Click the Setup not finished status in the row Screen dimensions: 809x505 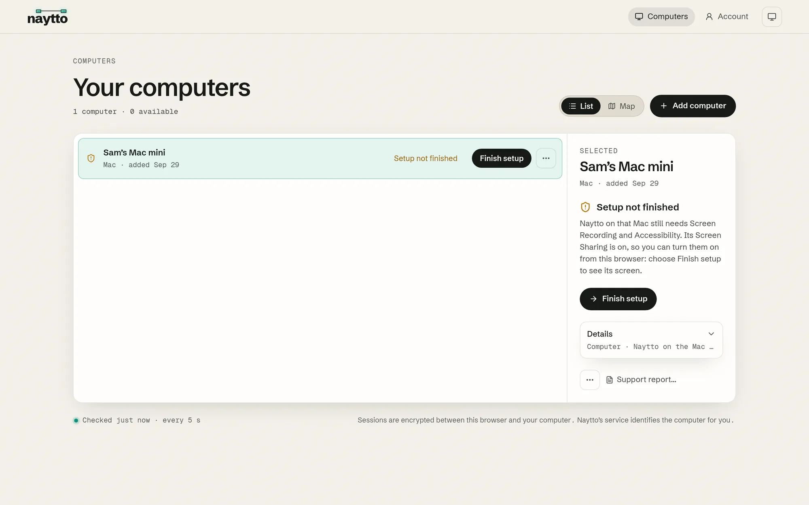click(426, 158)
